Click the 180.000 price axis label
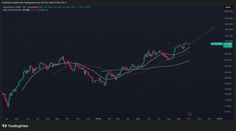 point(228,24)
